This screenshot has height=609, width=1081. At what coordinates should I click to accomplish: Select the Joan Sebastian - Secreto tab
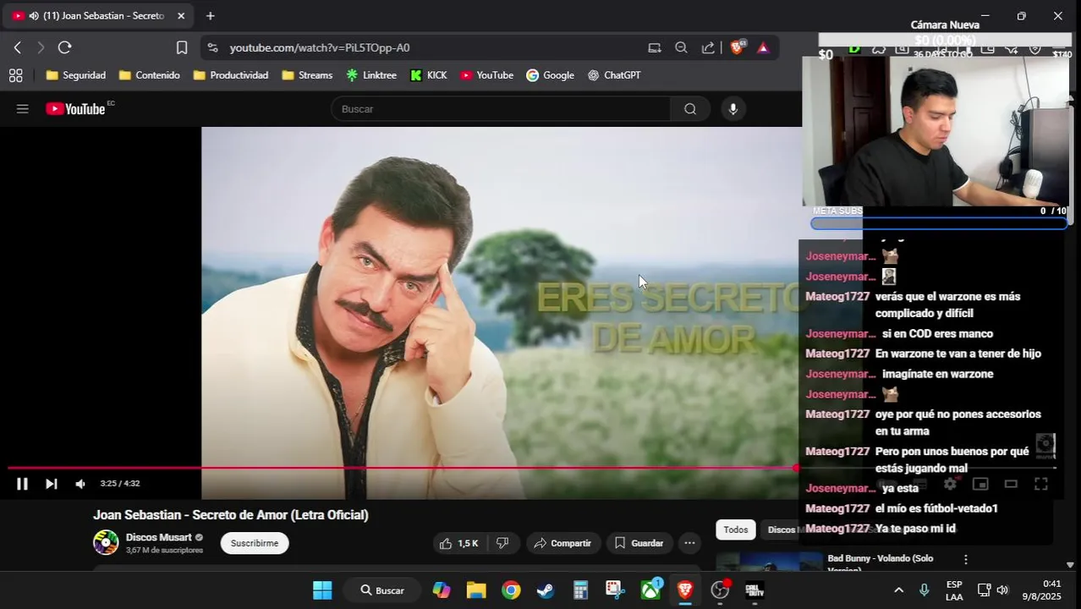click(x=98, y=15)
